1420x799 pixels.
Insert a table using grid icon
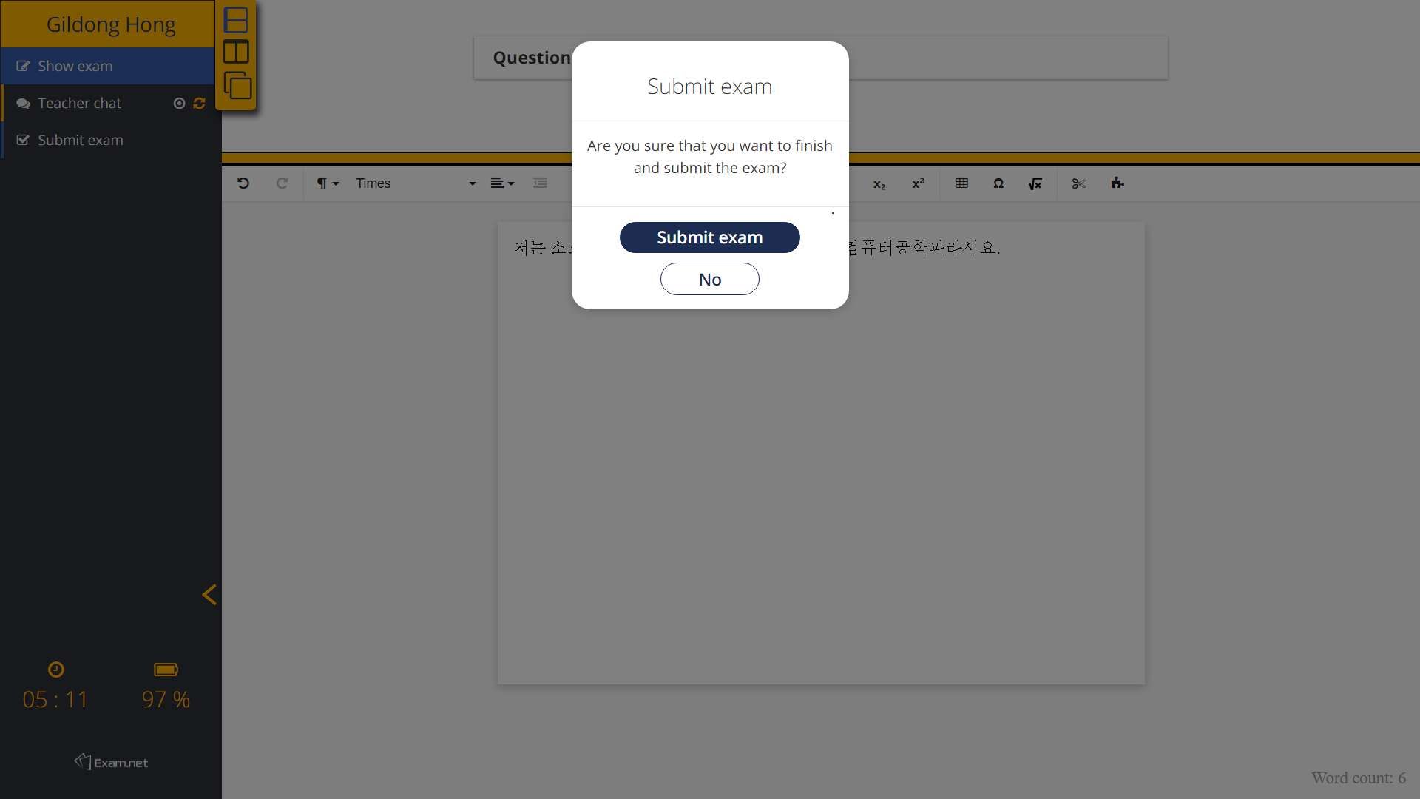[961, 183]
